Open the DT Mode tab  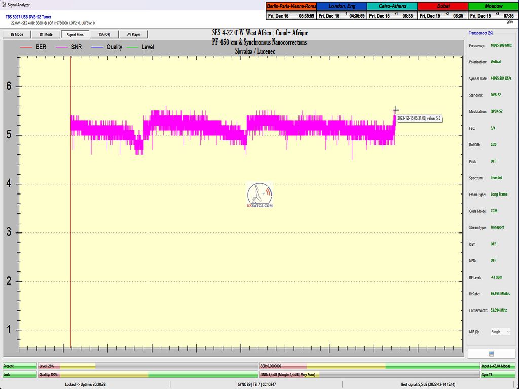[x=46, y=34]
